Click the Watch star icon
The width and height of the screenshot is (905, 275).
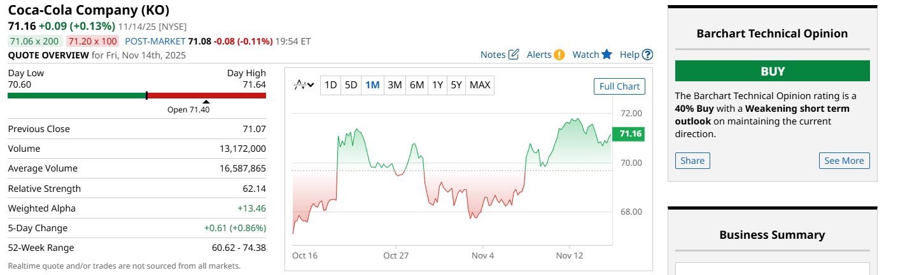(607, 55)
